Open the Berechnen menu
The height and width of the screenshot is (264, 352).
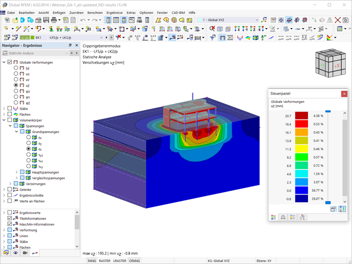click(x=95, y=13)
